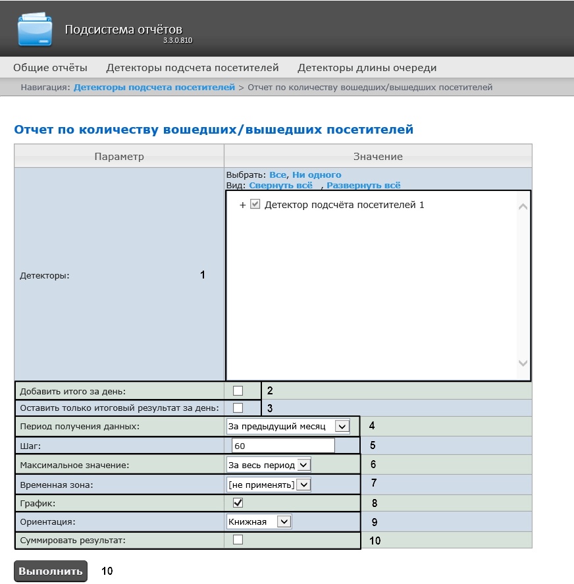This screenshot has height=584, width=574.
Task: Click the Свернуть всё link
Action: [276, 186]
